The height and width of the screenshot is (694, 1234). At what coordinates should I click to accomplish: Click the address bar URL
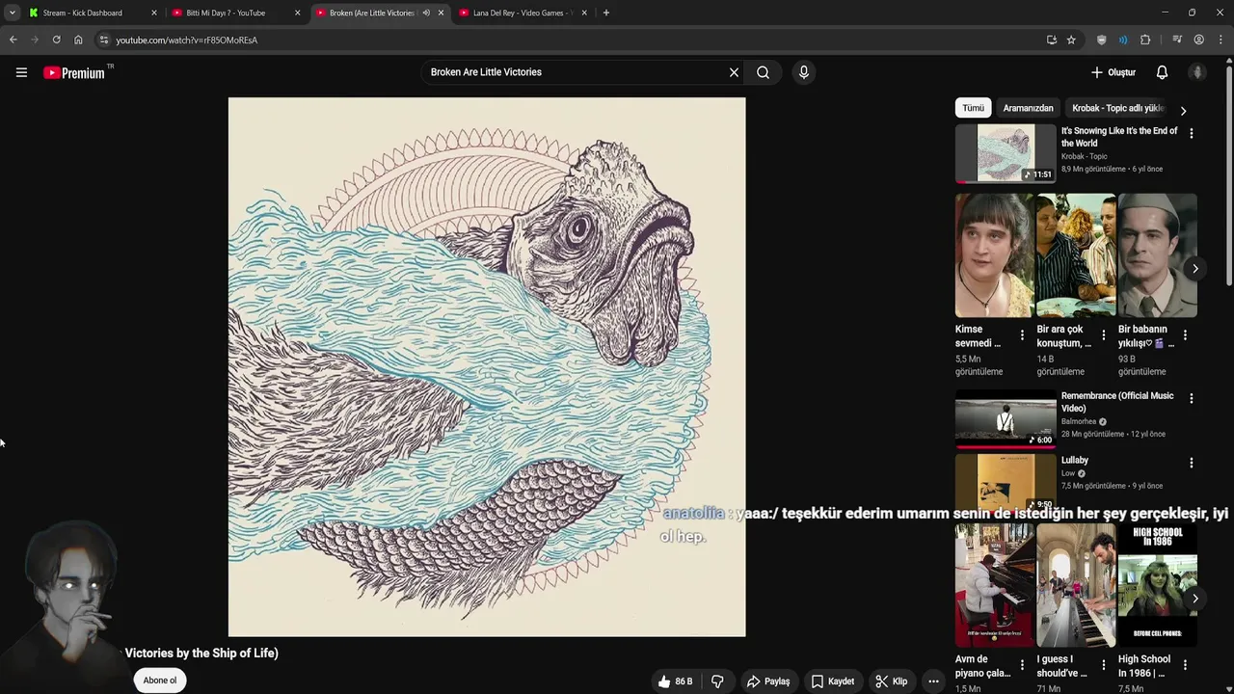187,40
